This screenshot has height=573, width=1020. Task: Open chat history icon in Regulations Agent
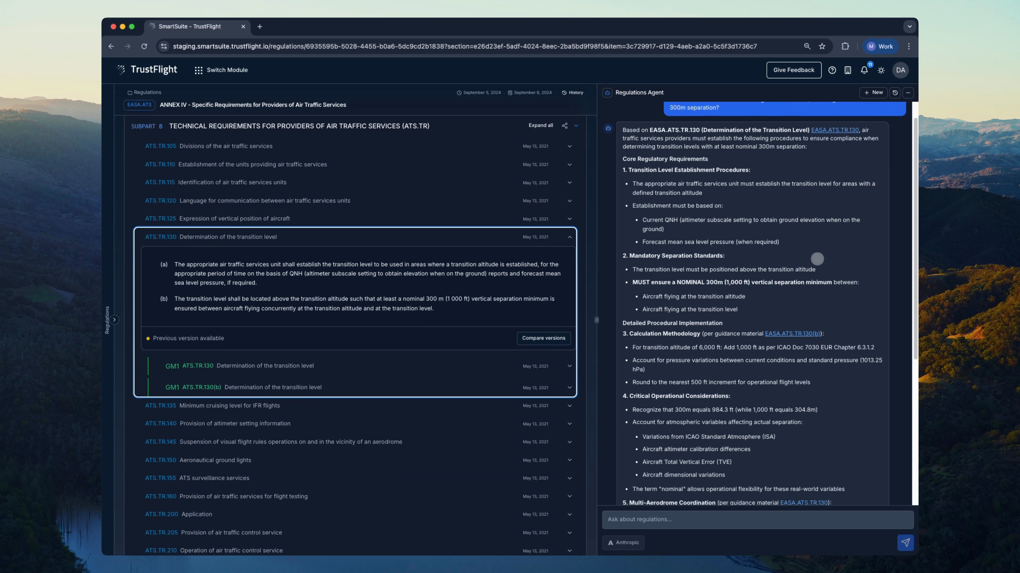pos(895,93)
